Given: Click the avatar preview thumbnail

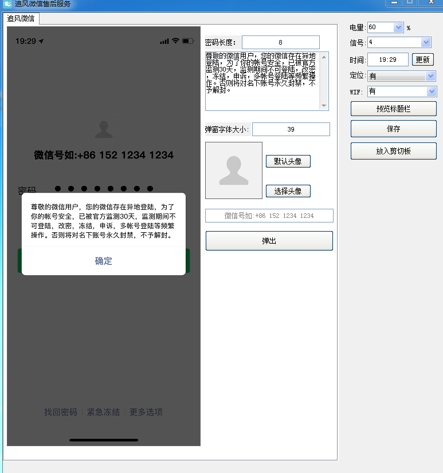Looking at the screenshot, I should 234,170.
